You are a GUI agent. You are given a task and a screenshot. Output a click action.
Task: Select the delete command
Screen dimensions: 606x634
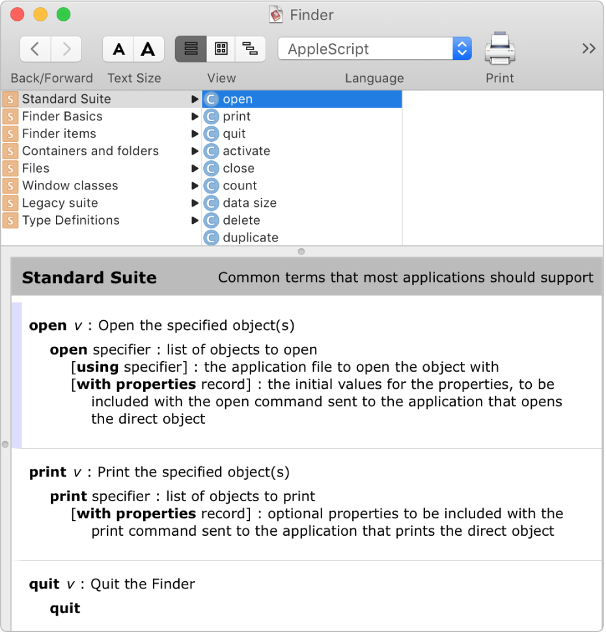(302, 221)
